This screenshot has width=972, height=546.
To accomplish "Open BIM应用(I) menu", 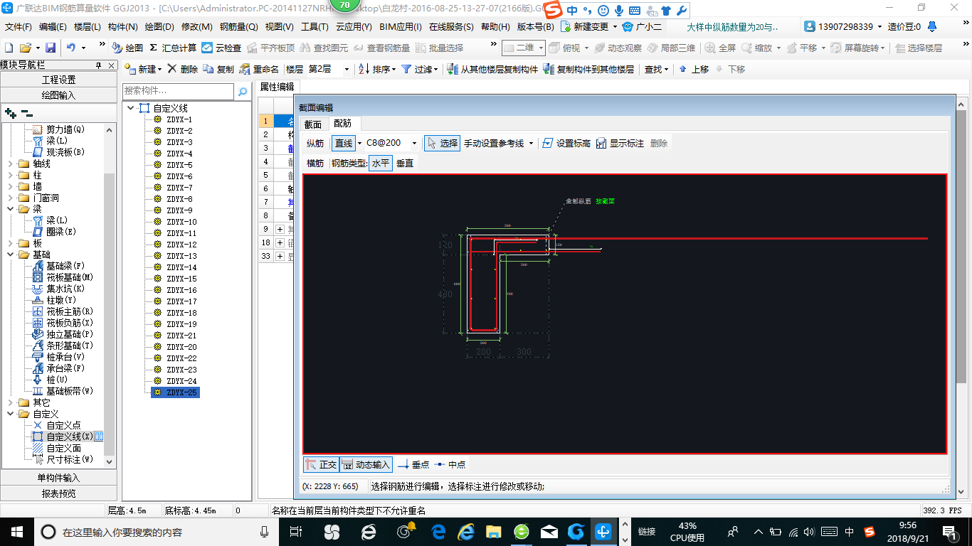I will click(x=401, y=27).
